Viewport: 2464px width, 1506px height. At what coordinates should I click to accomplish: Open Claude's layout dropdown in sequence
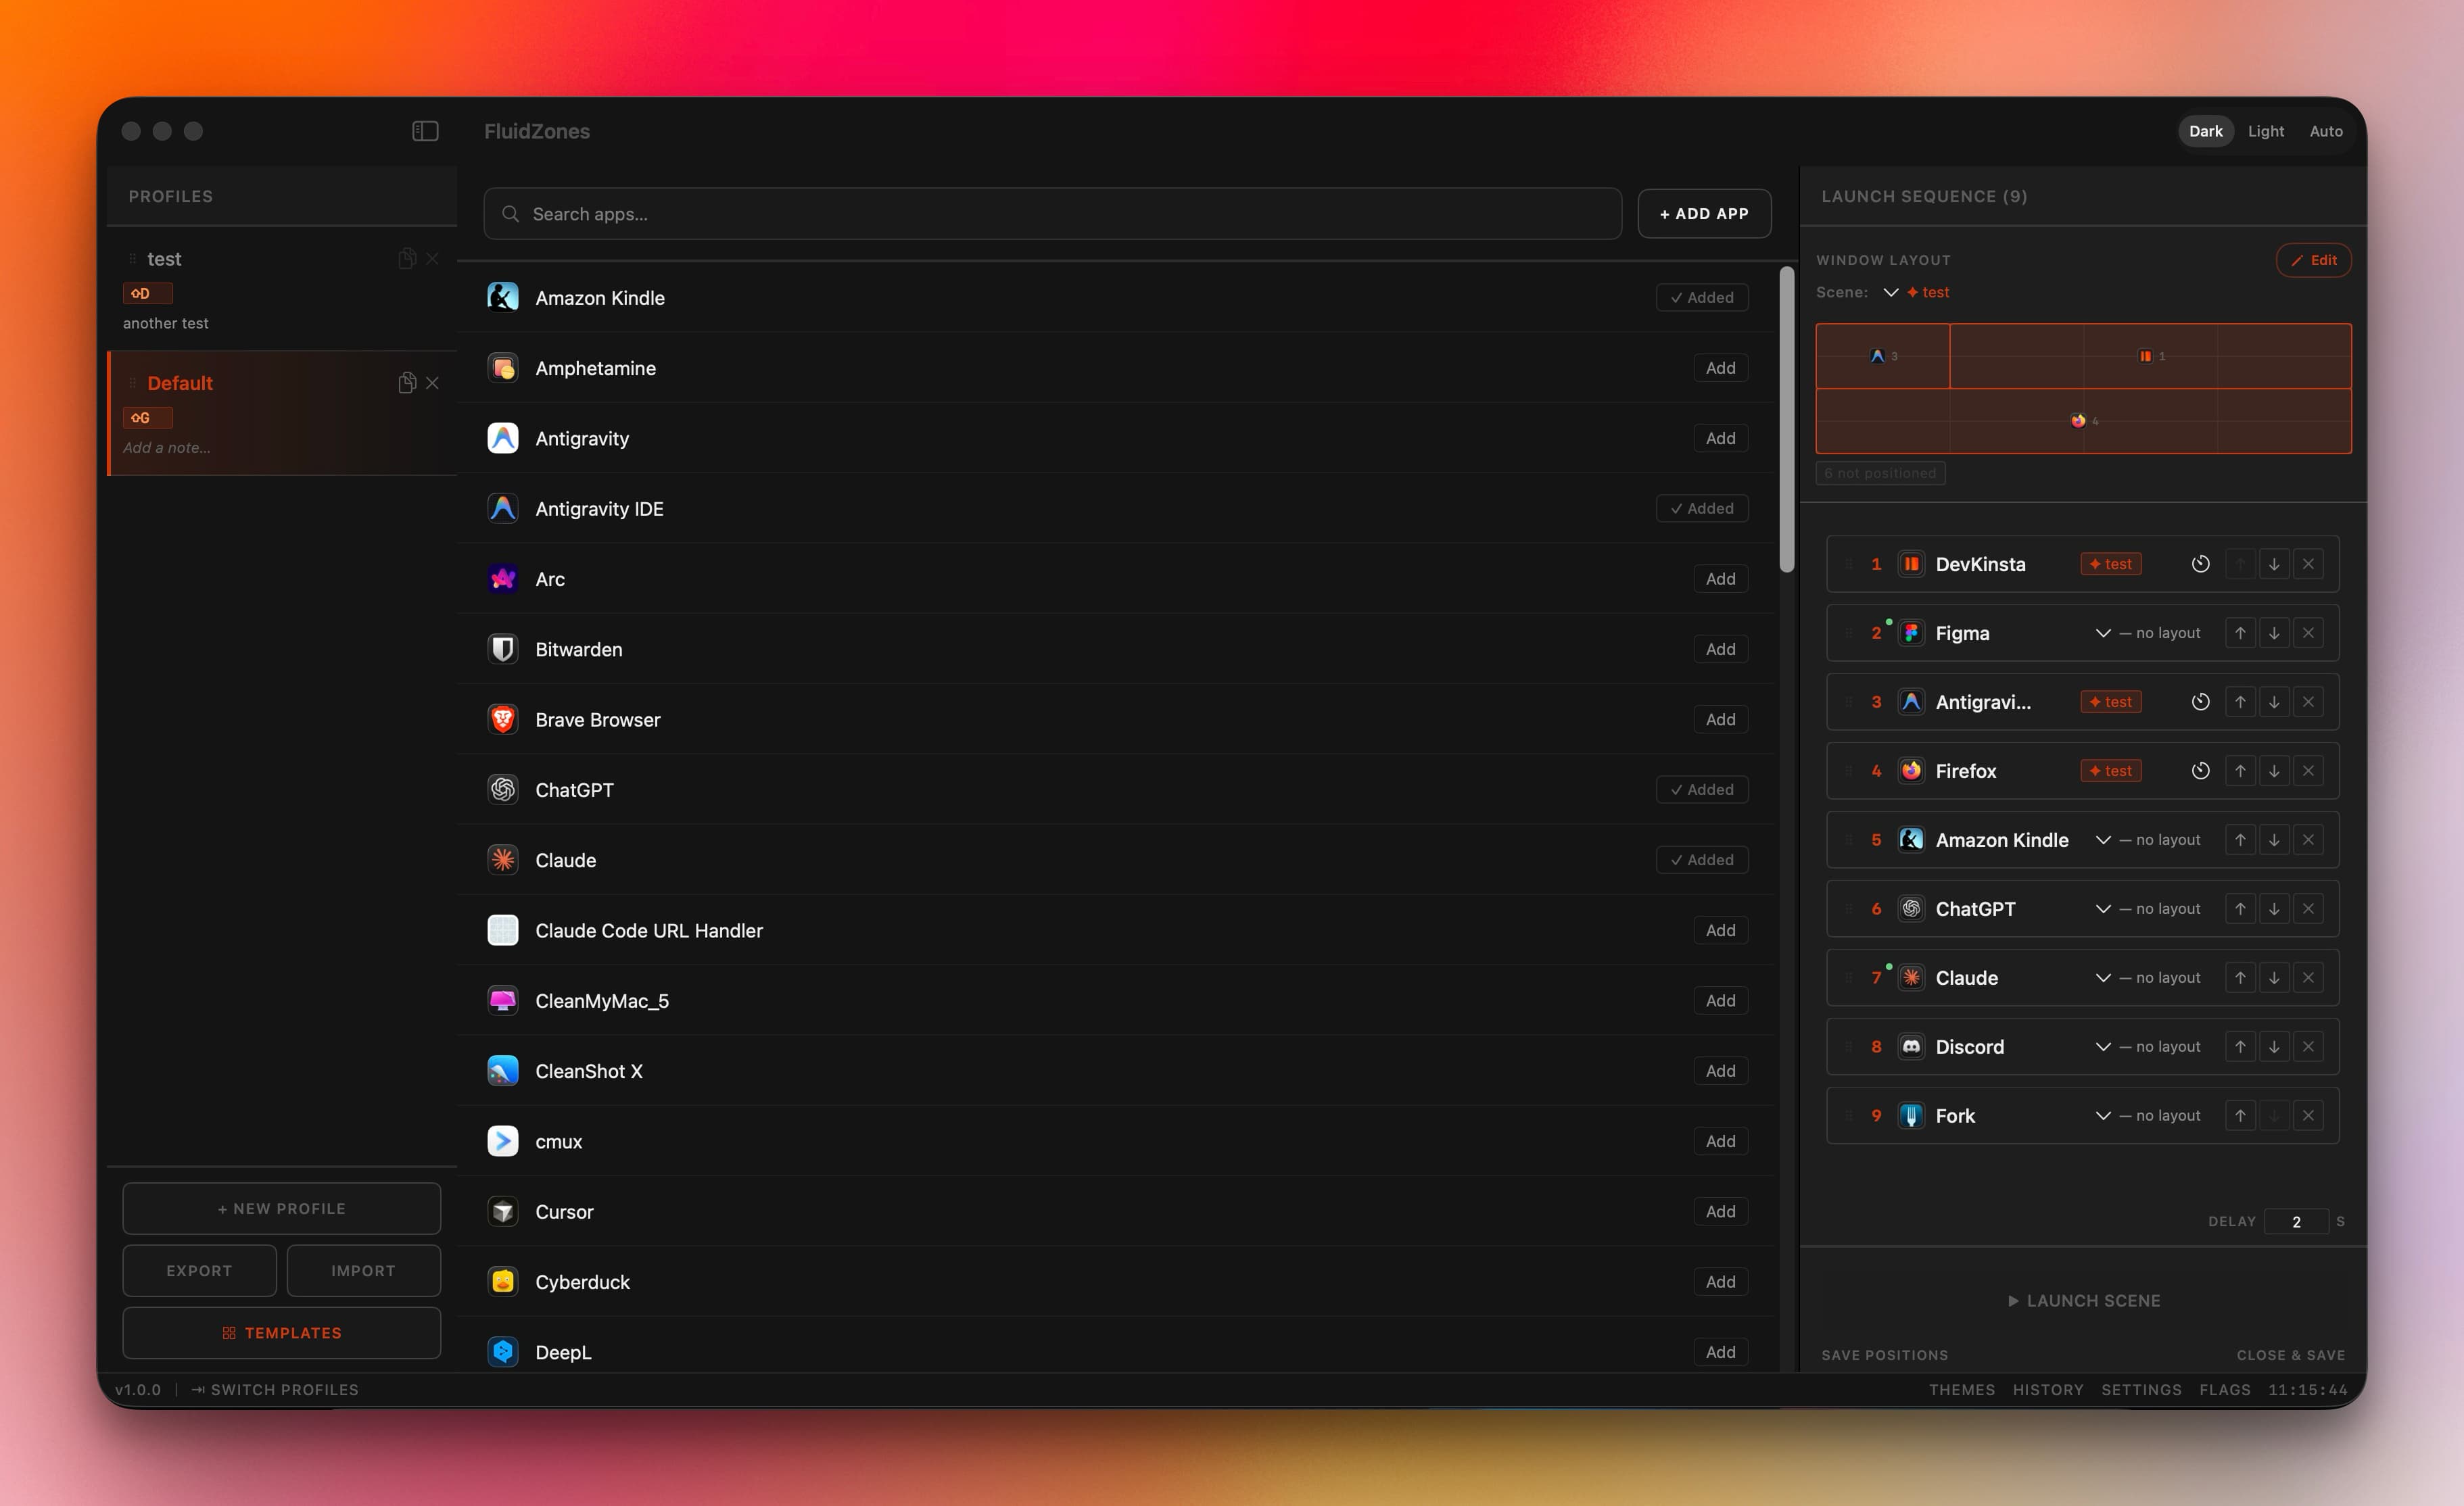tap(2148, 977)
